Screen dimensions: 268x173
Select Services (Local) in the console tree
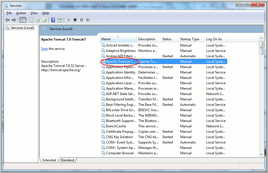[x=22, y=28]
